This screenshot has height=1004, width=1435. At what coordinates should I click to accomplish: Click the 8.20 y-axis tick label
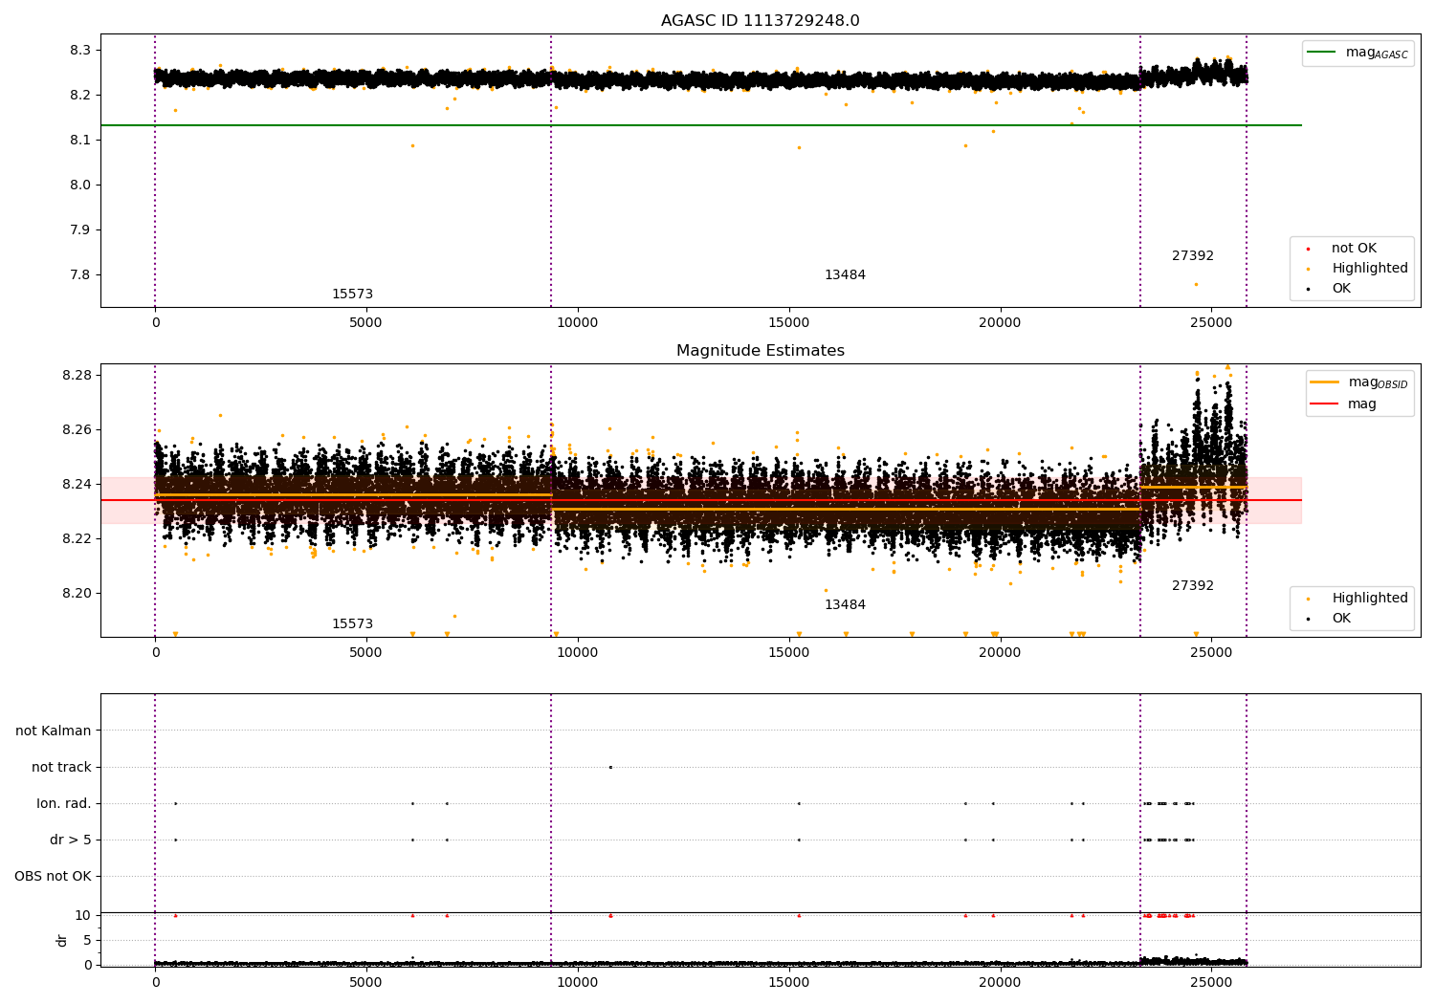pyautogui.click(x=77, y=593)
